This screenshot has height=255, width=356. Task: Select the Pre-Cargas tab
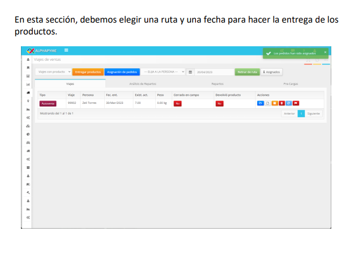(x=290, y=84)
